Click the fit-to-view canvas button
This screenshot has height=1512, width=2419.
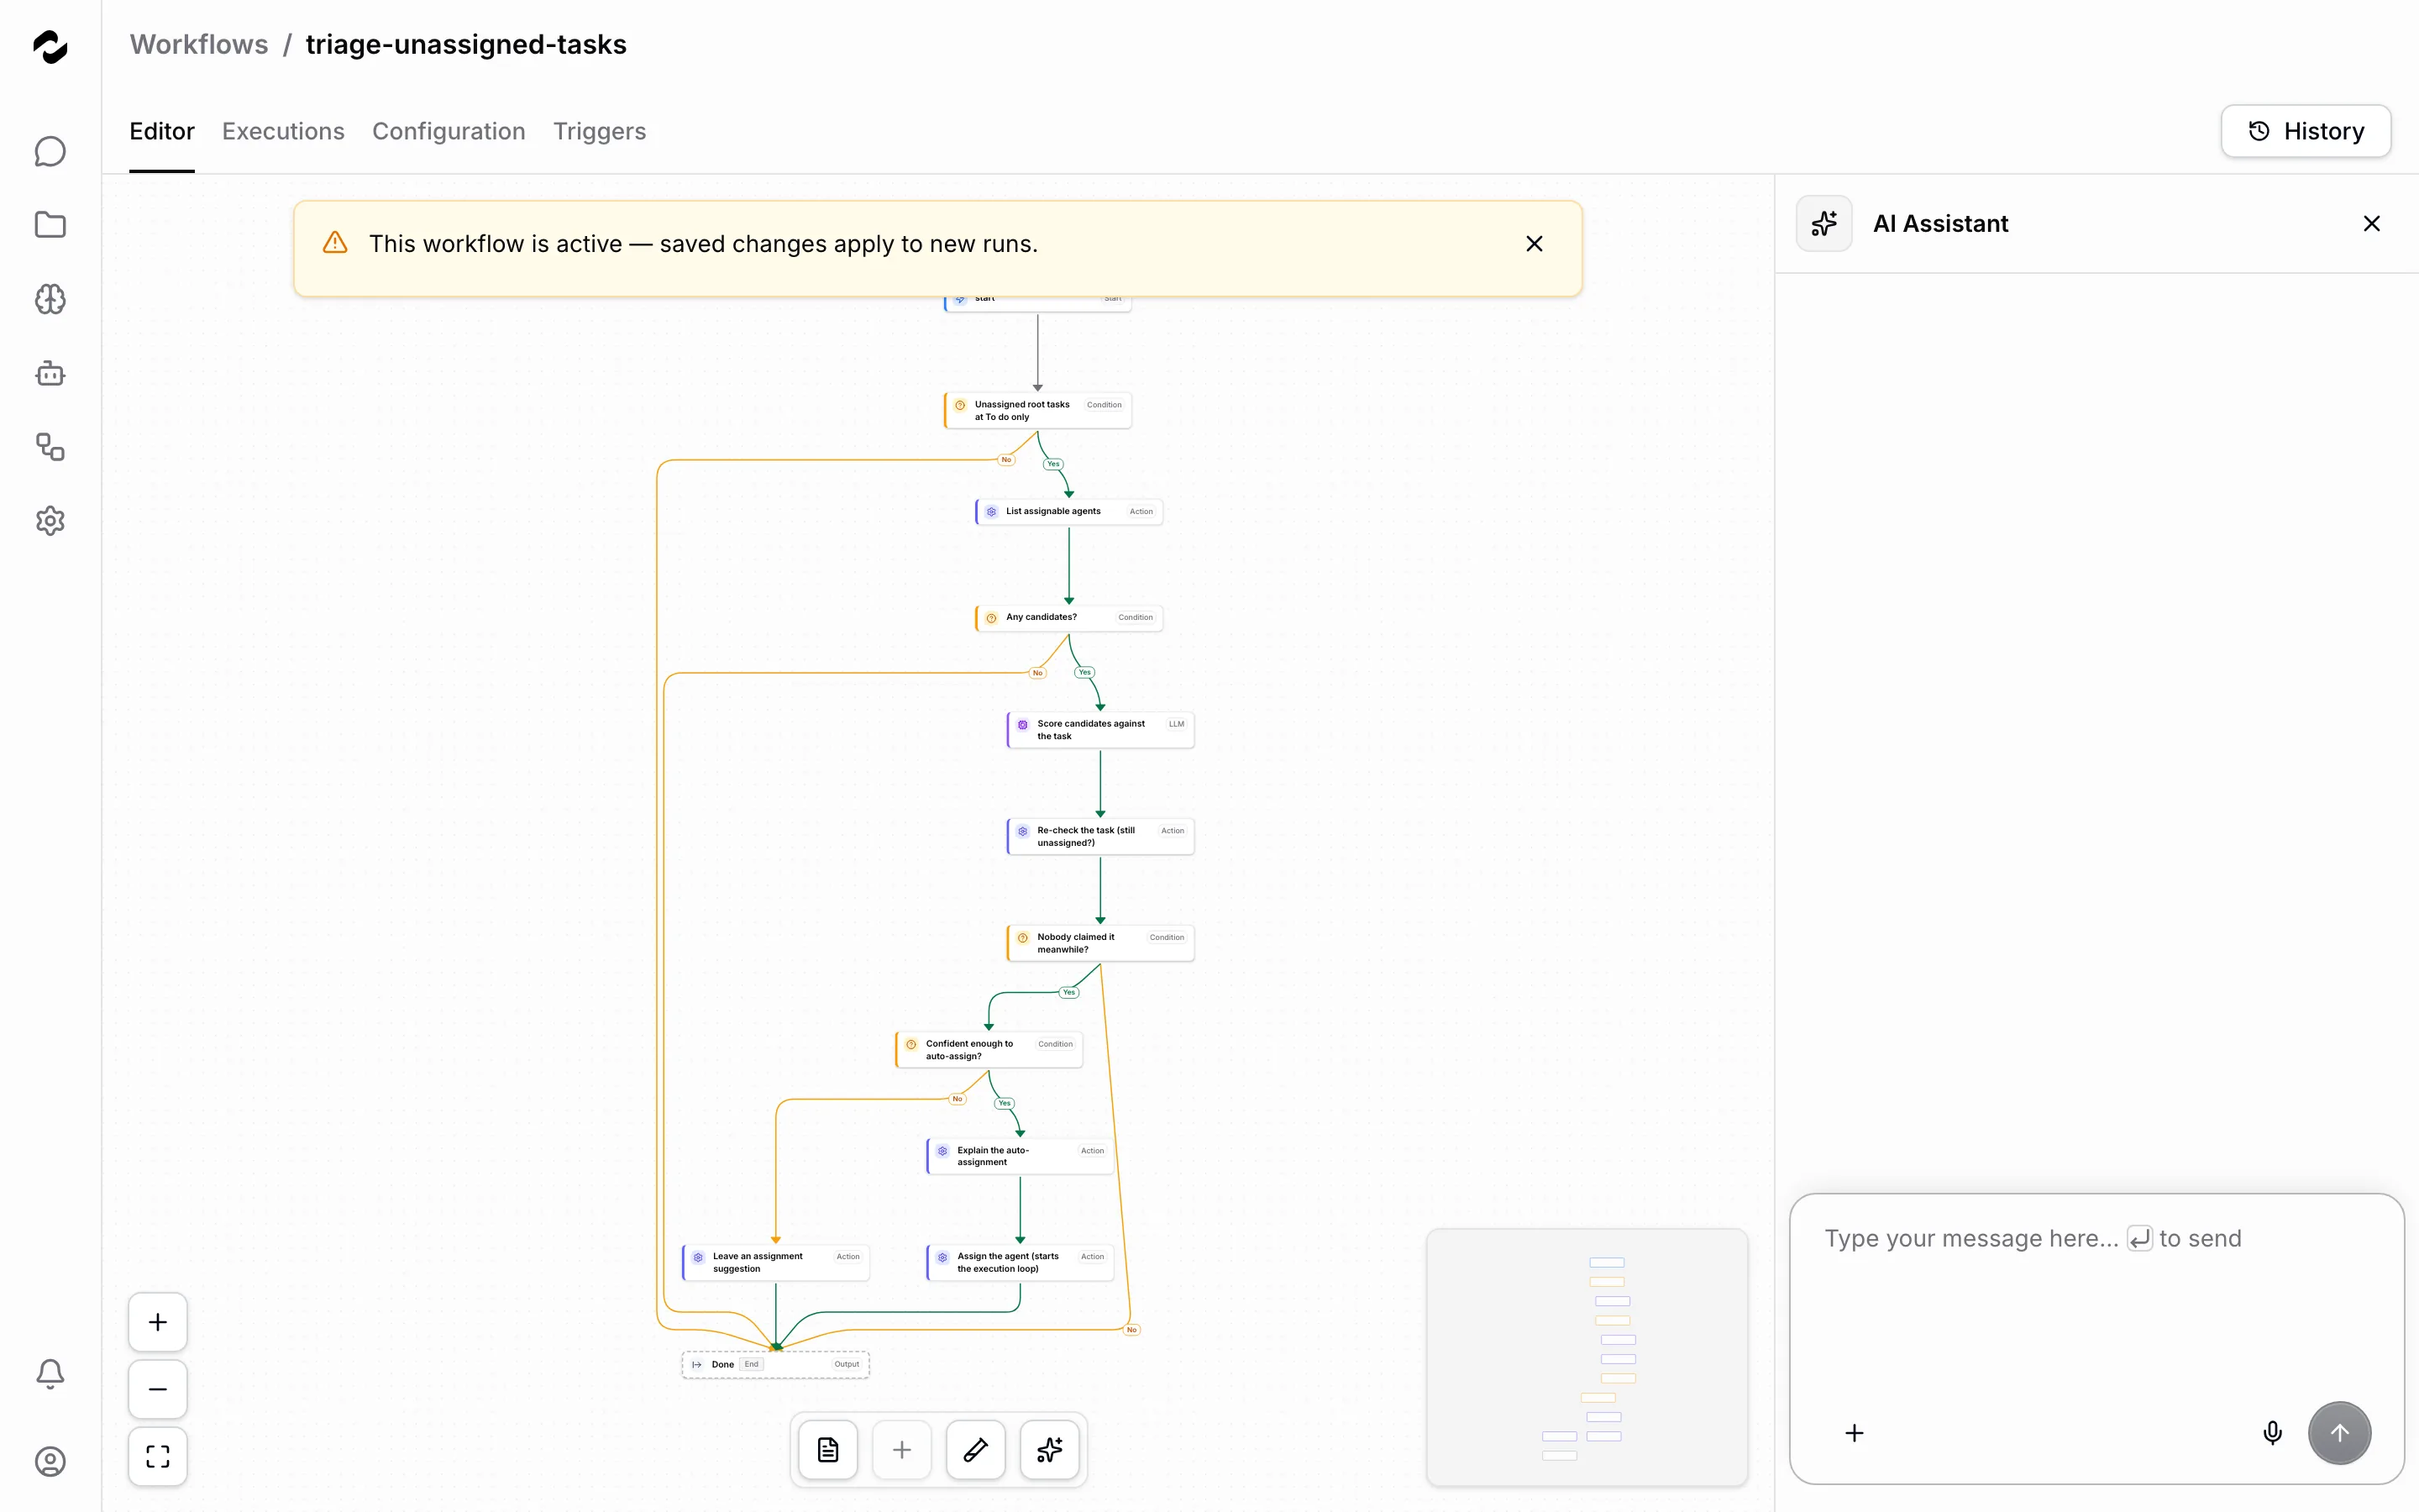click(x=158, y=1456)
